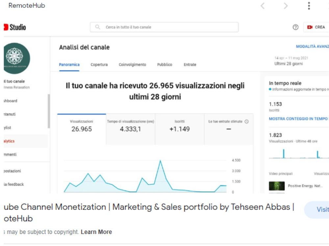The width and height of the screenshot is (329, 246).
Task: Click the clock icon beside entrate stimate
Action: pyautogui.click(x=247, y=122)
